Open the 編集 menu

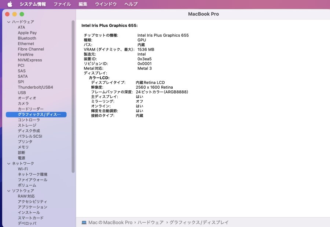click(x=83, y=4)
